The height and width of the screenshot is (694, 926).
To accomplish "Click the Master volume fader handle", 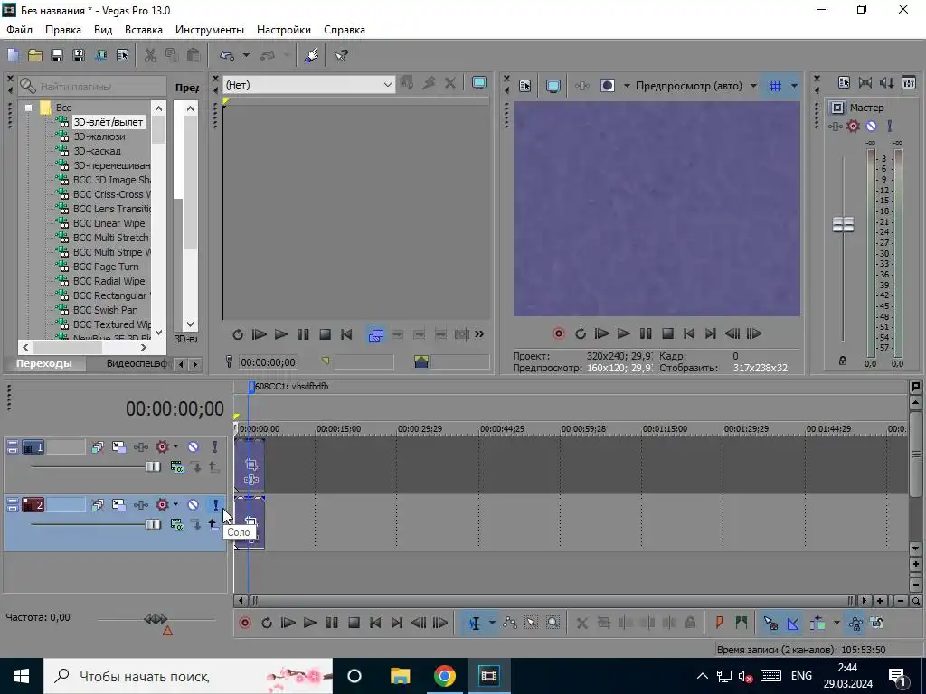I will coord(843,224).
